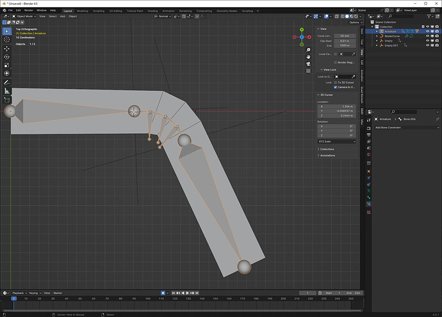The width and height of the screenshot is (442, 317).
Task: Open the XYZ Euler rotation mode dropdown
Action: [337, 142]
